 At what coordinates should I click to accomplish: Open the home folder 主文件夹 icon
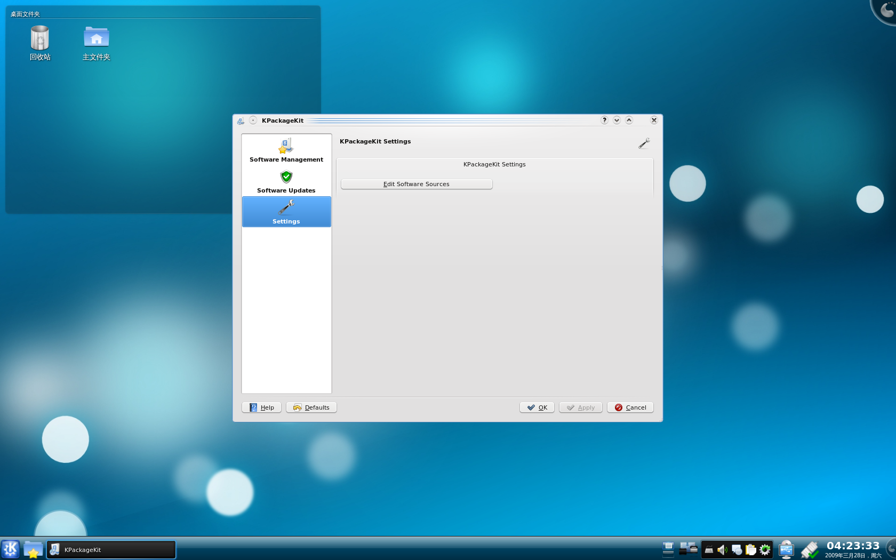97,43
